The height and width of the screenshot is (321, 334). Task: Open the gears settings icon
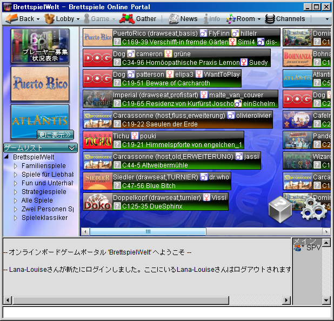pos(313,209)
